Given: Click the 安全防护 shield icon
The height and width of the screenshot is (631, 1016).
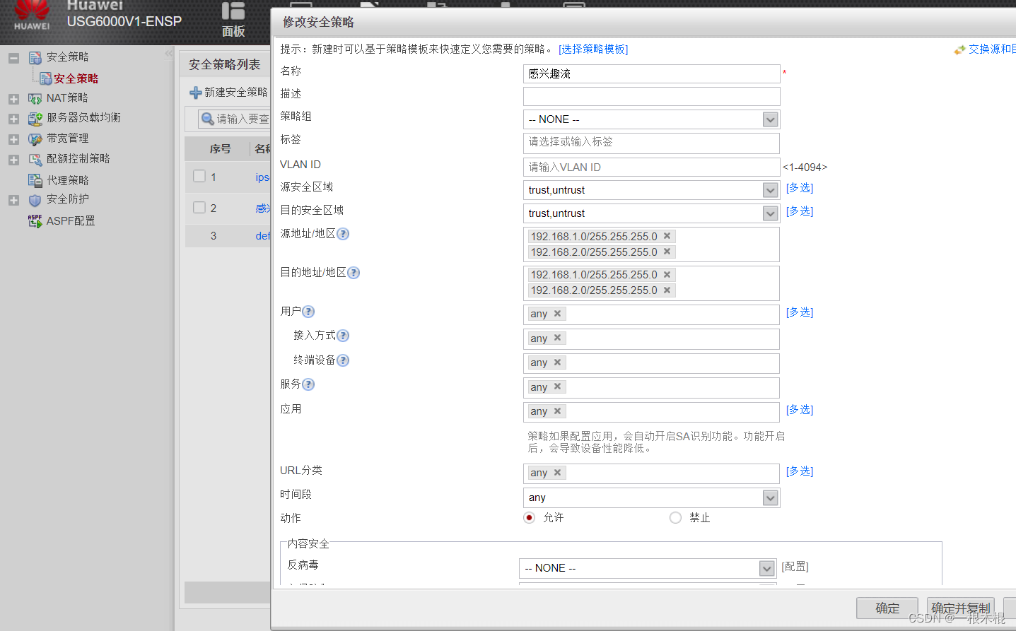Looking at the screenshot, I should coord(35,200).
